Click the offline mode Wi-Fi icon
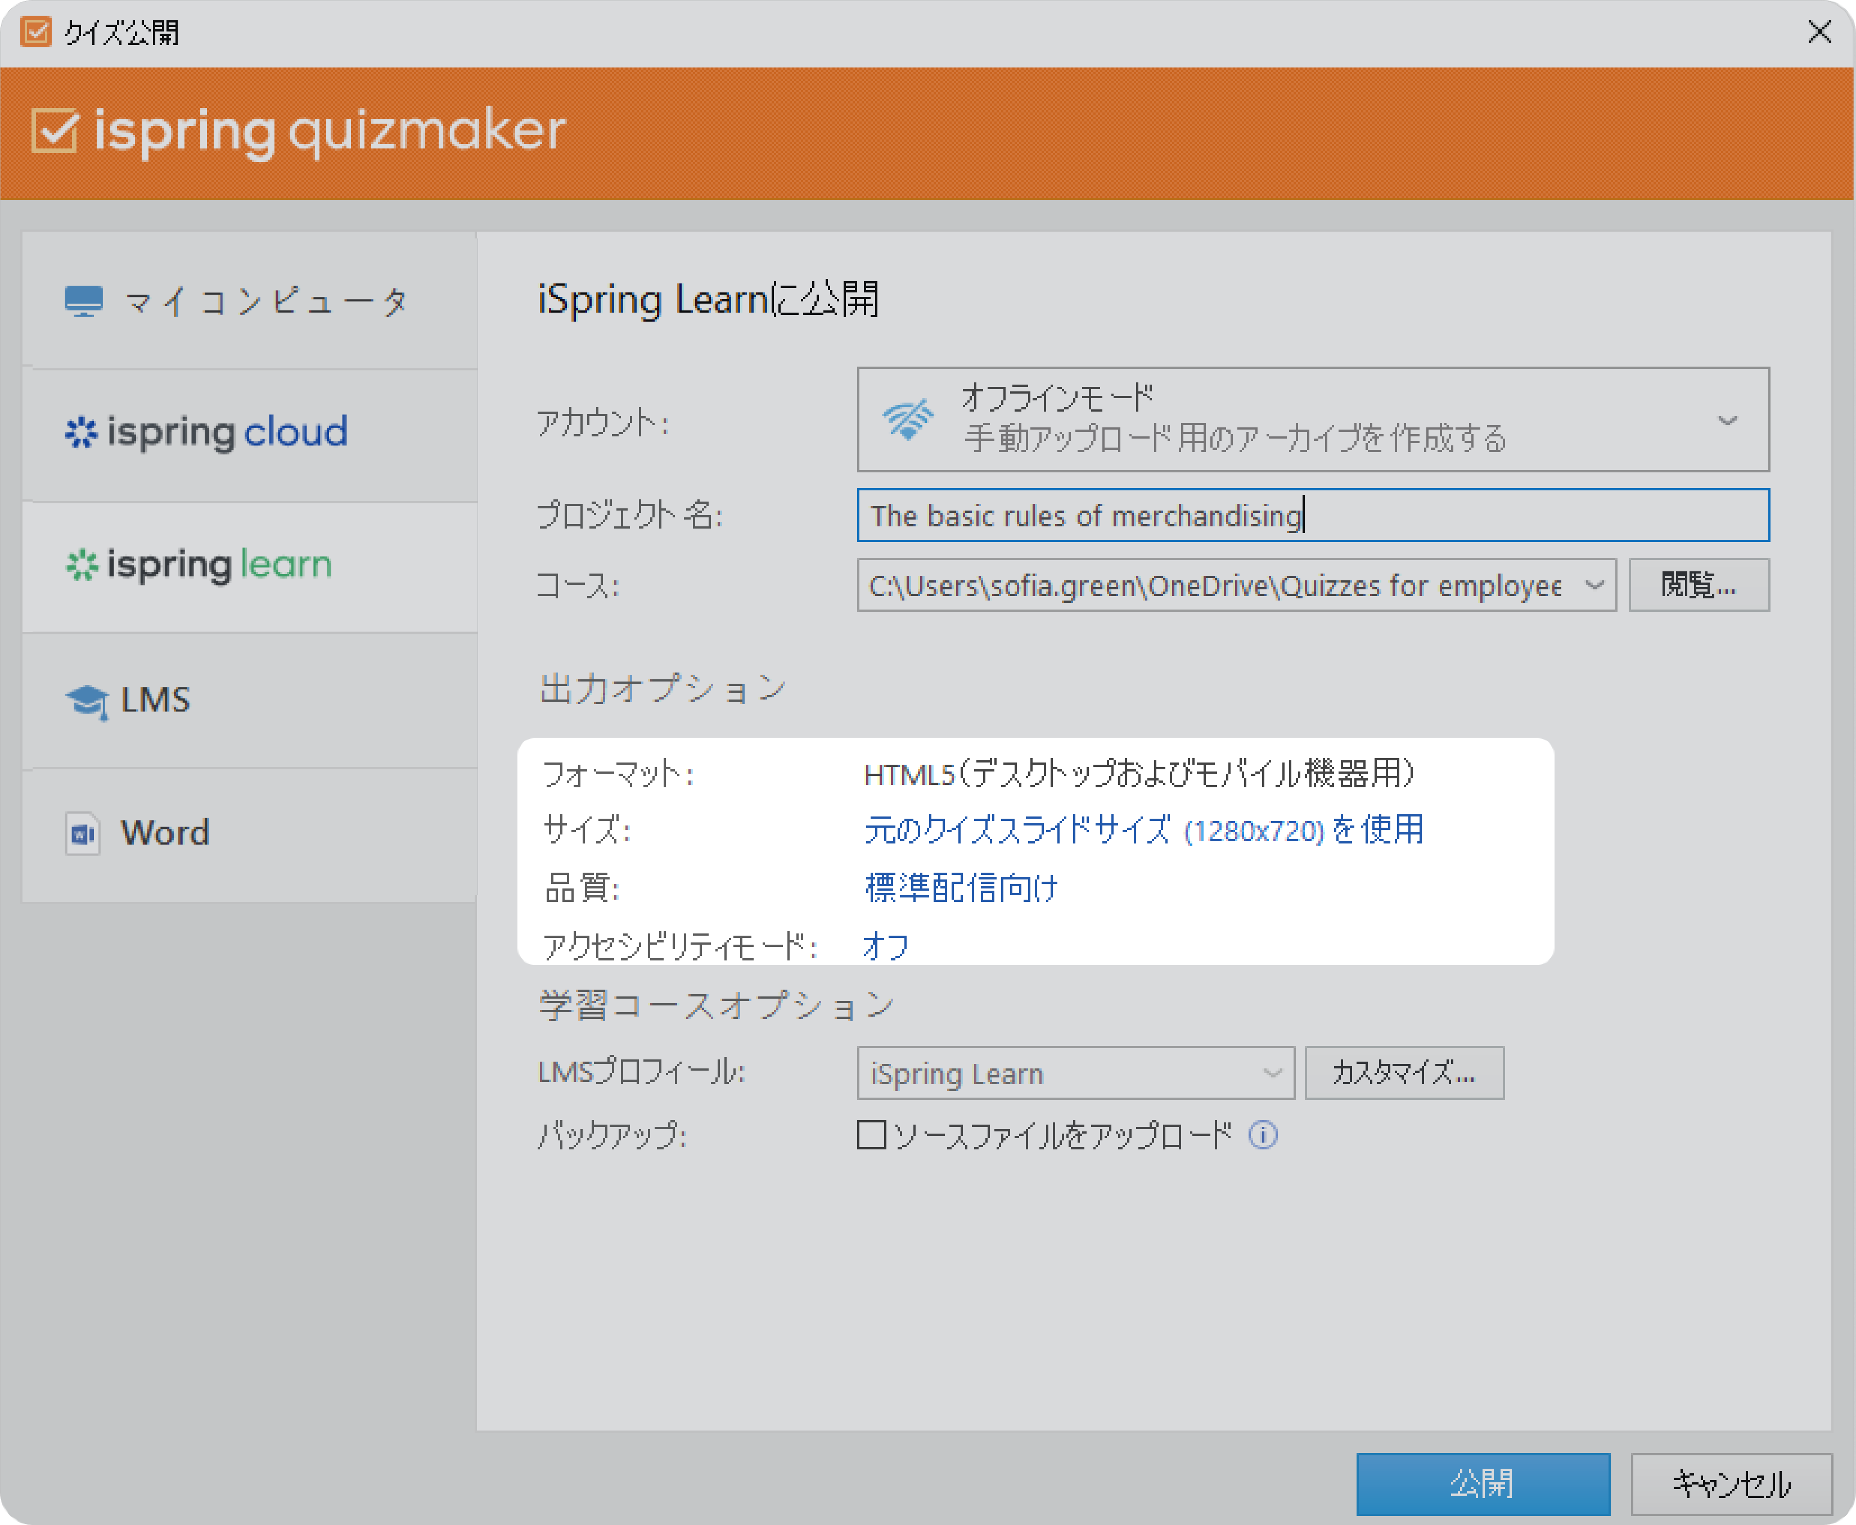The width and height of the screenshot is (1856, 1525). [x=908, y=420]
